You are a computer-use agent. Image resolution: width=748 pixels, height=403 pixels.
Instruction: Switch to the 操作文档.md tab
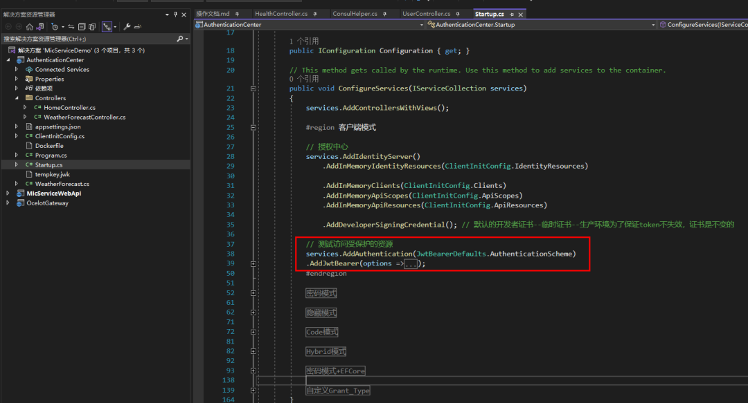[213, 14]
